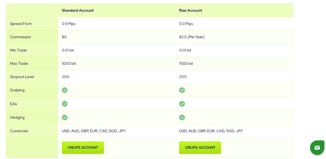Viewport: 326px width, 159px height.
Task: Click the Commission row label
Action: [20, 37]
